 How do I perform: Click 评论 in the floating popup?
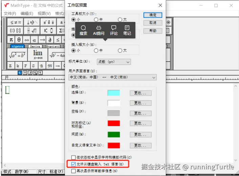pos(114,30)
